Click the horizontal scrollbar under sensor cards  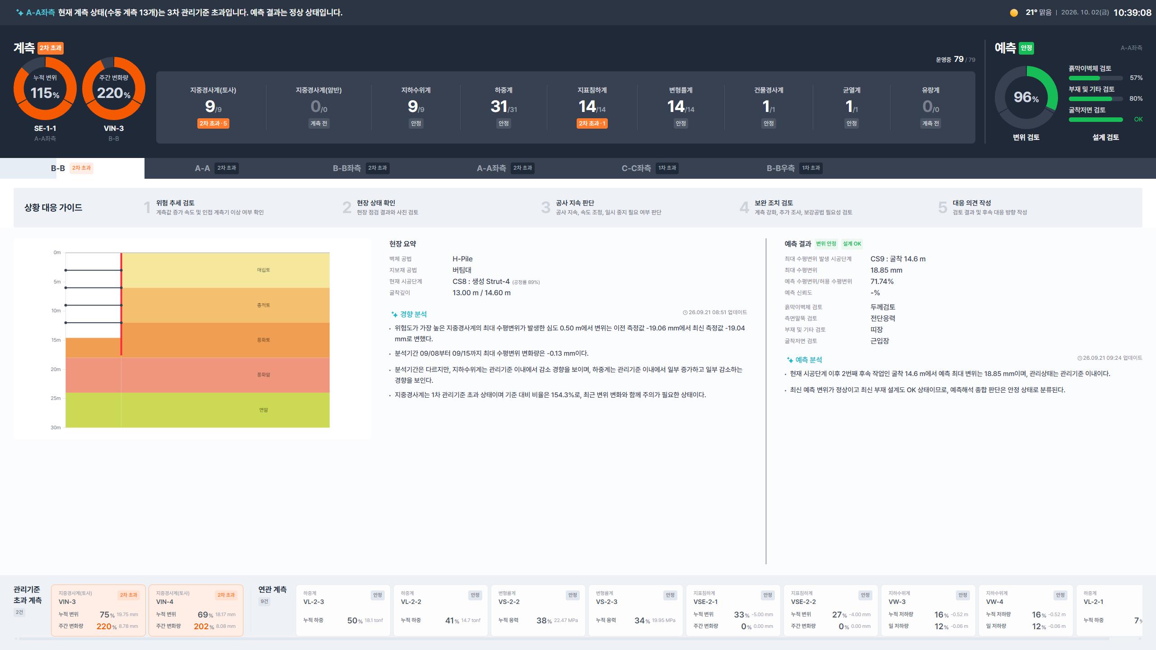tap(564, 639)
